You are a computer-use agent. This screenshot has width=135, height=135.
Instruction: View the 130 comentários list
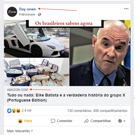(x=79, y=111)
